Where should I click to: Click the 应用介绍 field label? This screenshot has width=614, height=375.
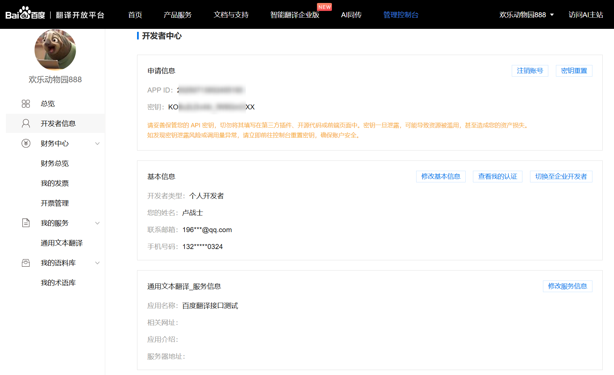click(163, 340)
